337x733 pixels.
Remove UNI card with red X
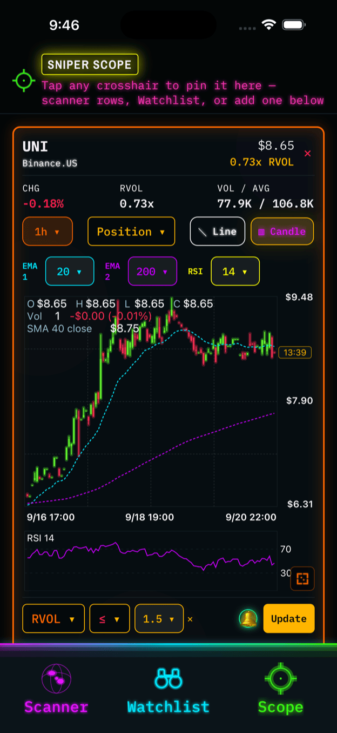(x=308, y=154)
